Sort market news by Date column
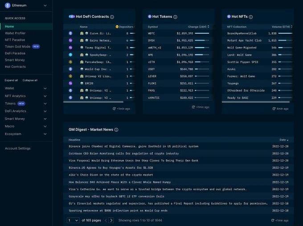 click(x=284, y=140)
